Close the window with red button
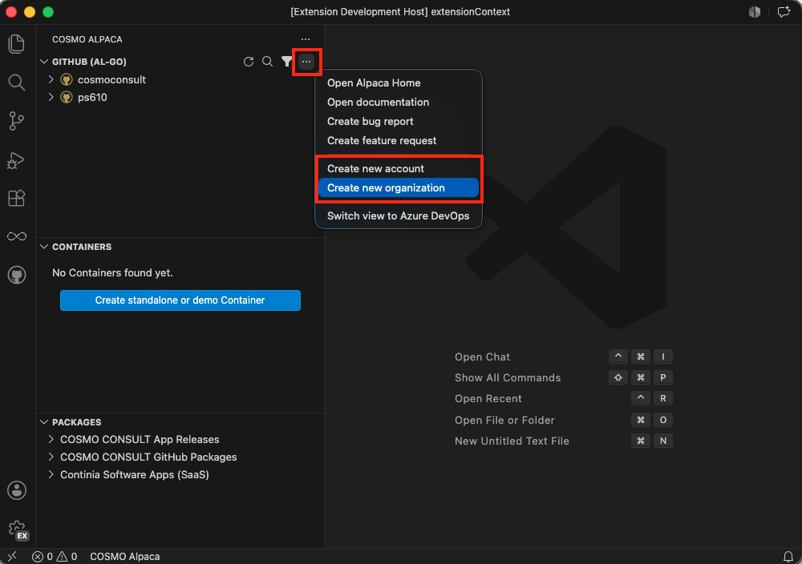 point(11,12)
